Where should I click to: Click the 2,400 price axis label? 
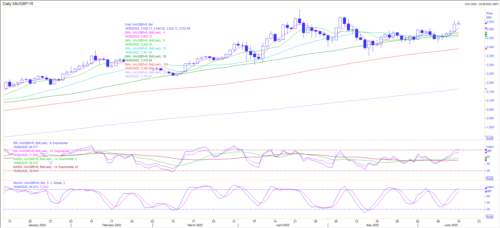[x=490, y=47]
